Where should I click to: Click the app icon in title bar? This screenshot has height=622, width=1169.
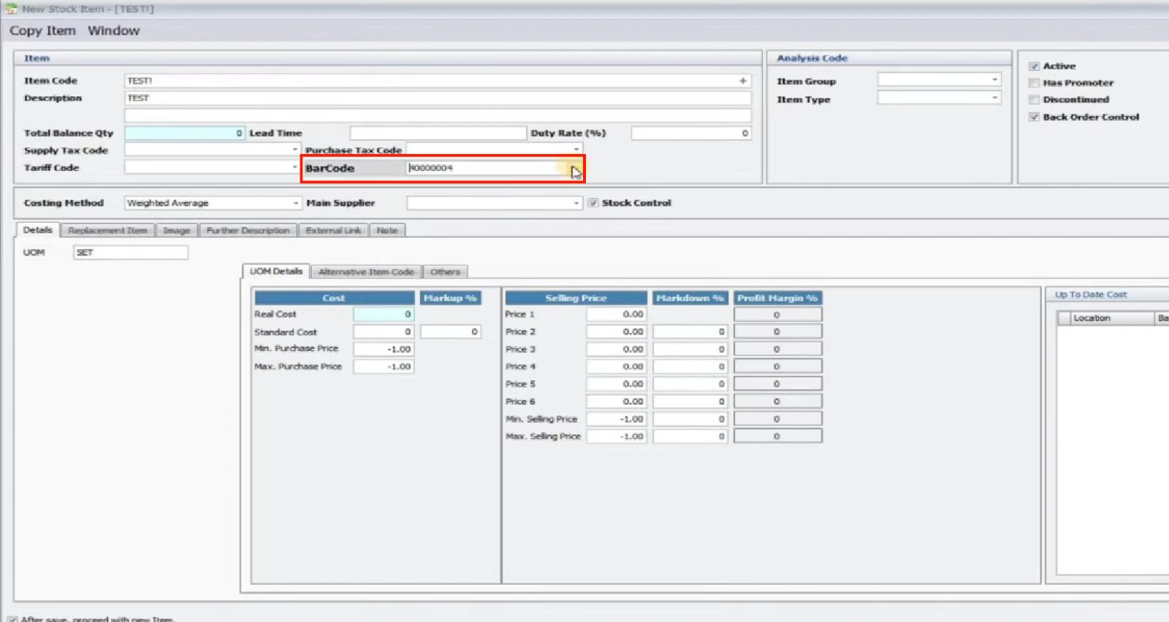tap(11, 9)
